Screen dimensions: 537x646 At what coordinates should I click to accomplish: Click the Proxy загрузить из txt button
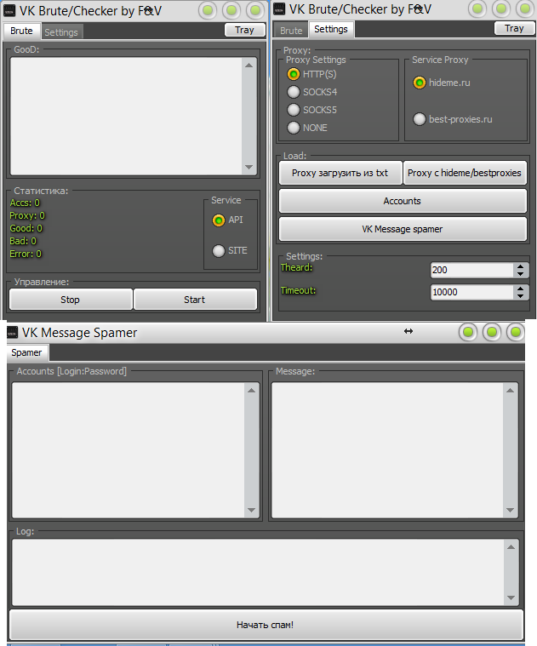(x=340, y=173)
